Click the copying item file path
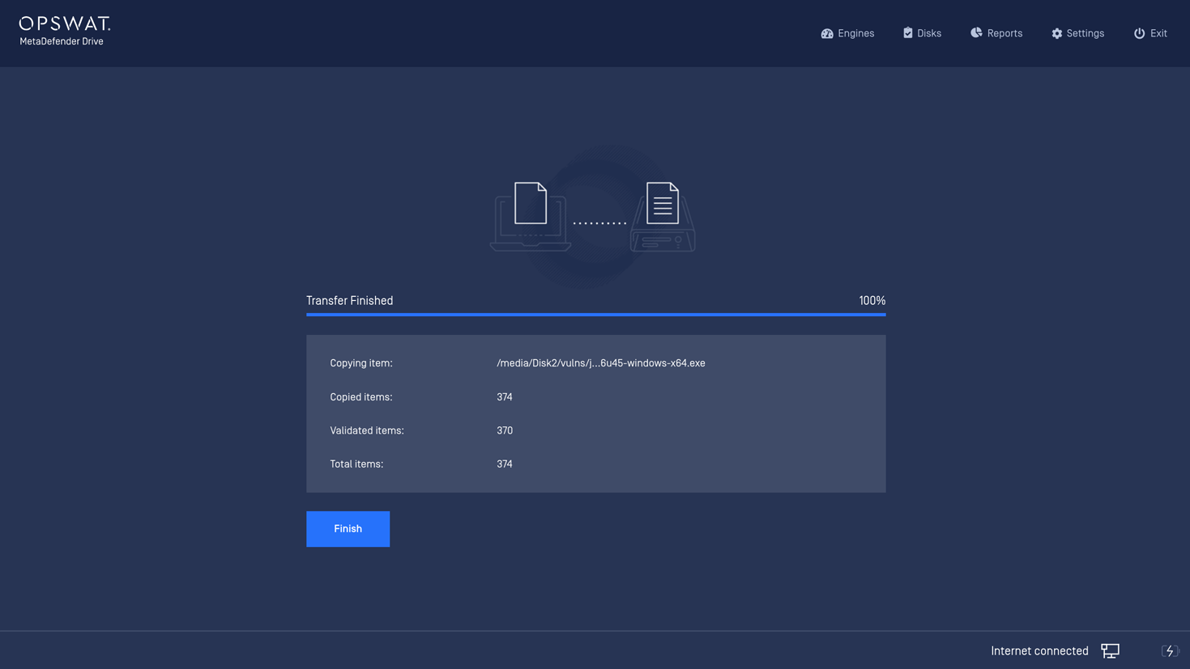The image size is (1190, 669). [x=600, y=363]
